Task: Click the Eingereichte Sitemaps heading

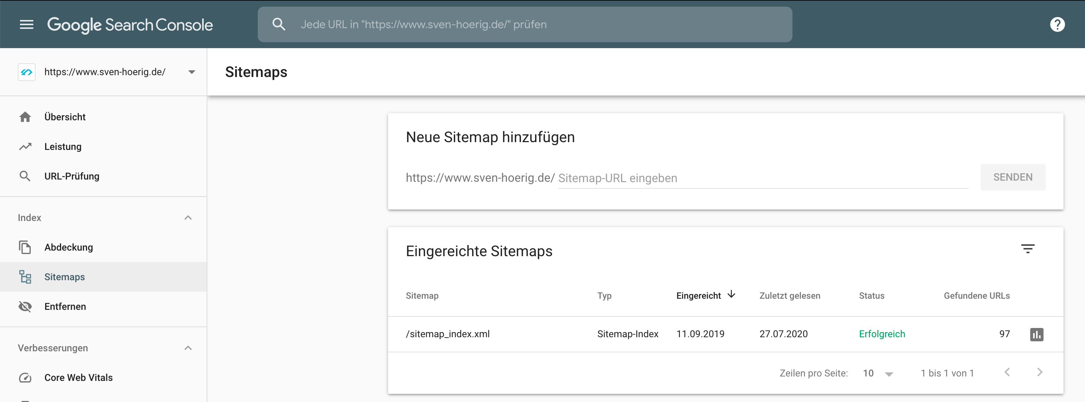Action: click(x=479, y=251)
